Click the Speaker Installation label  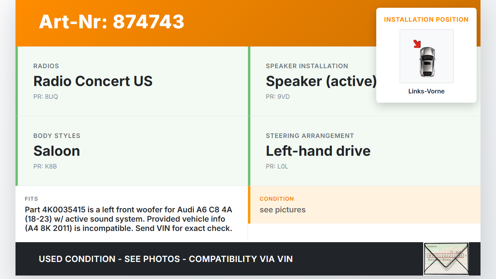pos(307,66)
